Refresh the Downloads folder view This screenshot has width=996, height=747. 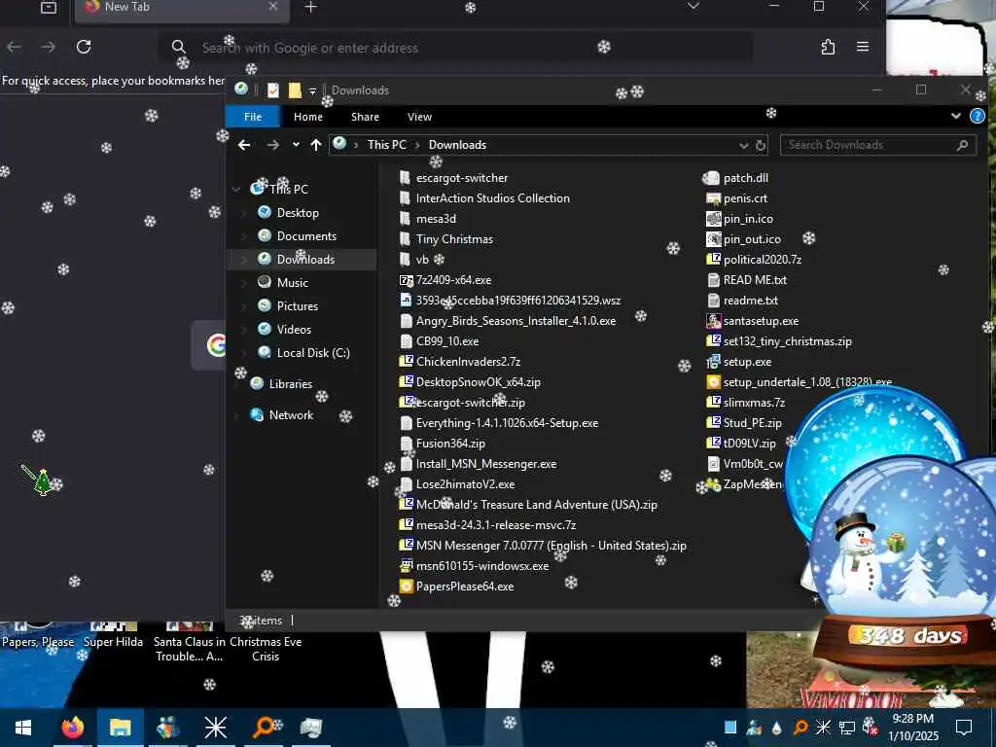(761, 146)
